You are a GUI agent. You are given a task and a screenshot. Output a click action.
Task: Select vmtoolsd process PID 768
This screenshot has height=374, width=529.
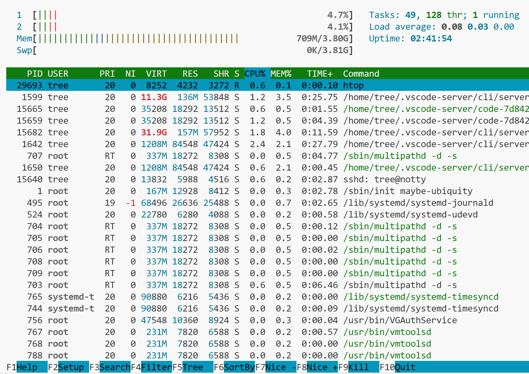click(267, 344)
